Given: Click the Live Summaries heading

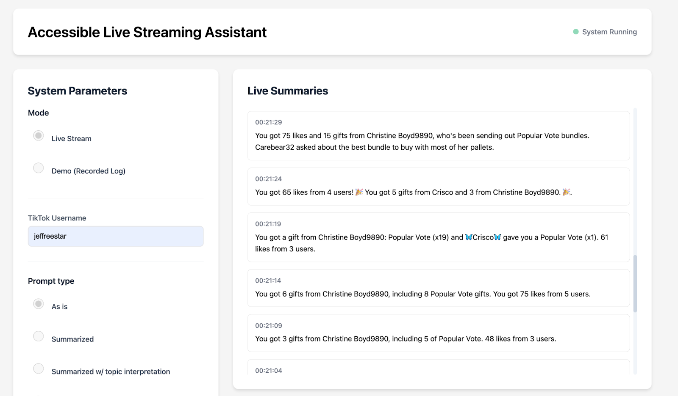Looking at the screenshot, I should point(288,91).
